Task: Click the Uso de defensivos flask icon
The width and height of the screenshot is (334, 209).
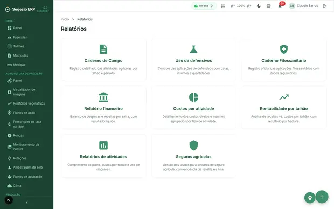Action: tap(193, 50)
